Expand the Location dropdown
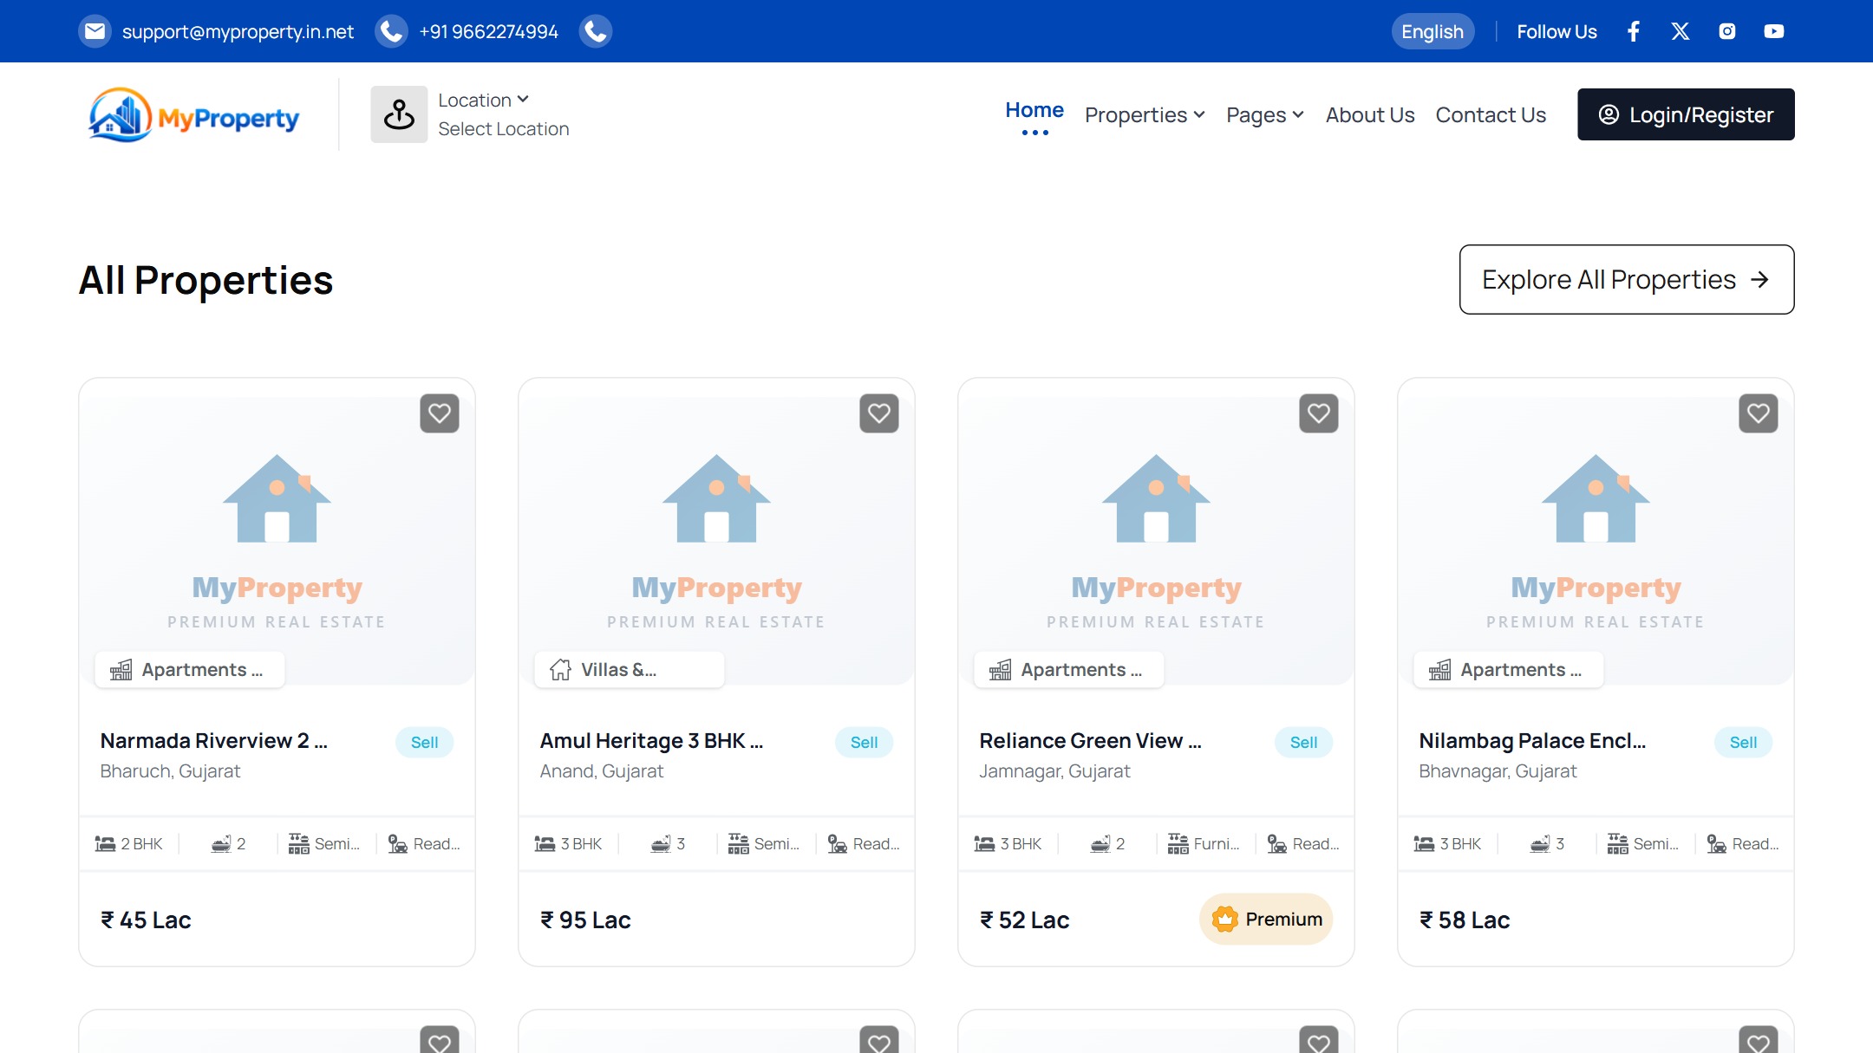 pyautogui.click(x=483, y=101)
